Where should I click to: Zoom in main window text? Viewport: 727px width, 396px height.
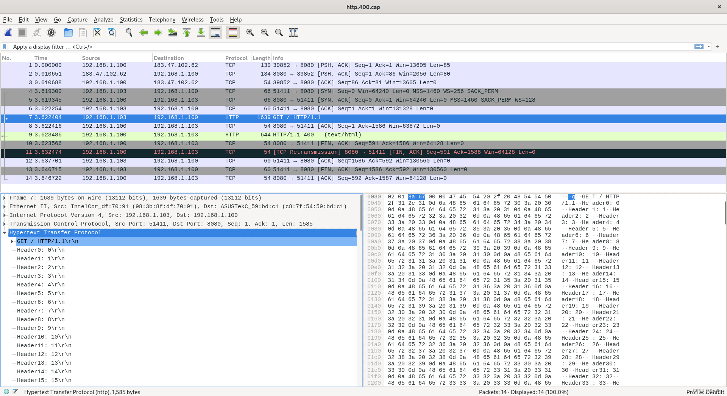[x=250, y=32]
